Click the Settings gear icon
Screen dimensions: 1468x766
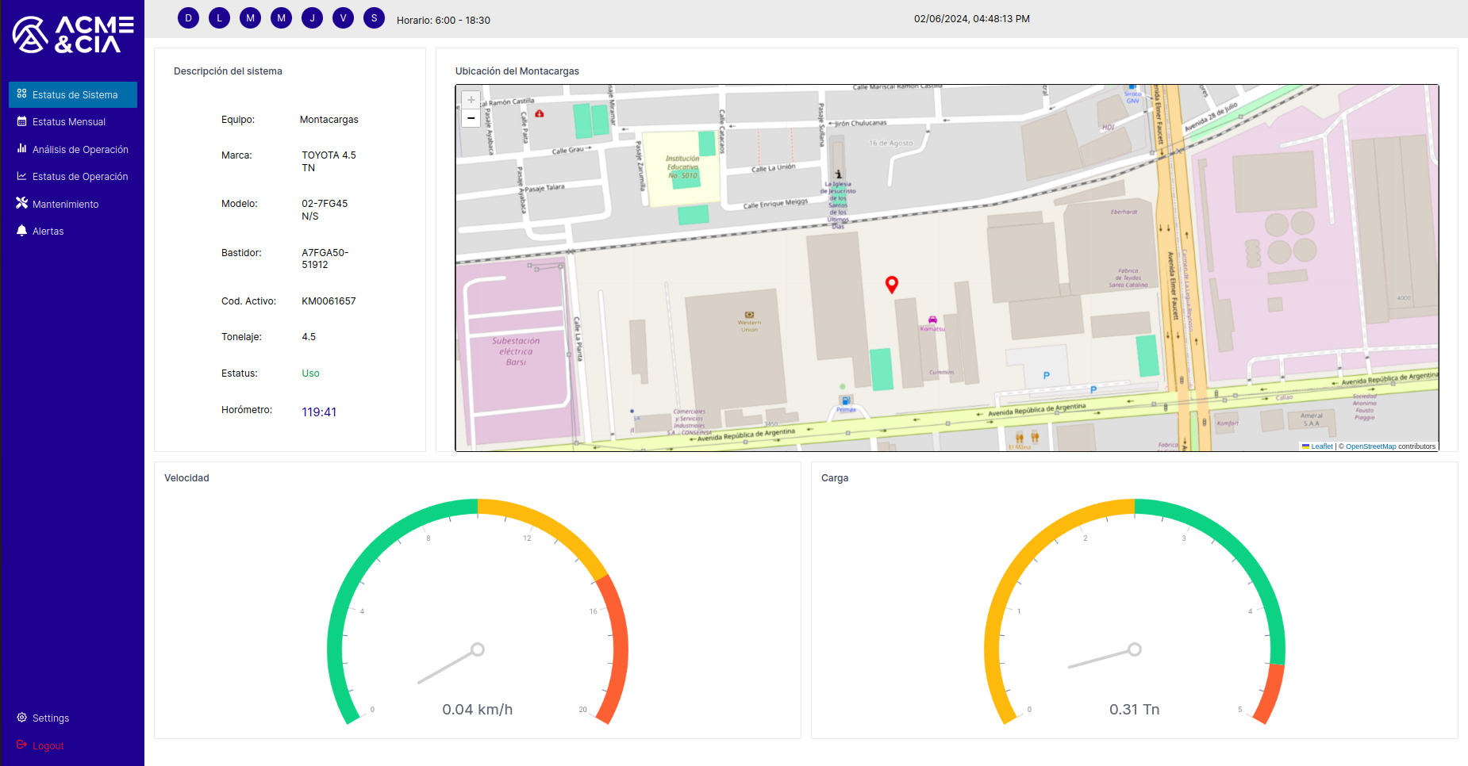(x=22, y=718)
